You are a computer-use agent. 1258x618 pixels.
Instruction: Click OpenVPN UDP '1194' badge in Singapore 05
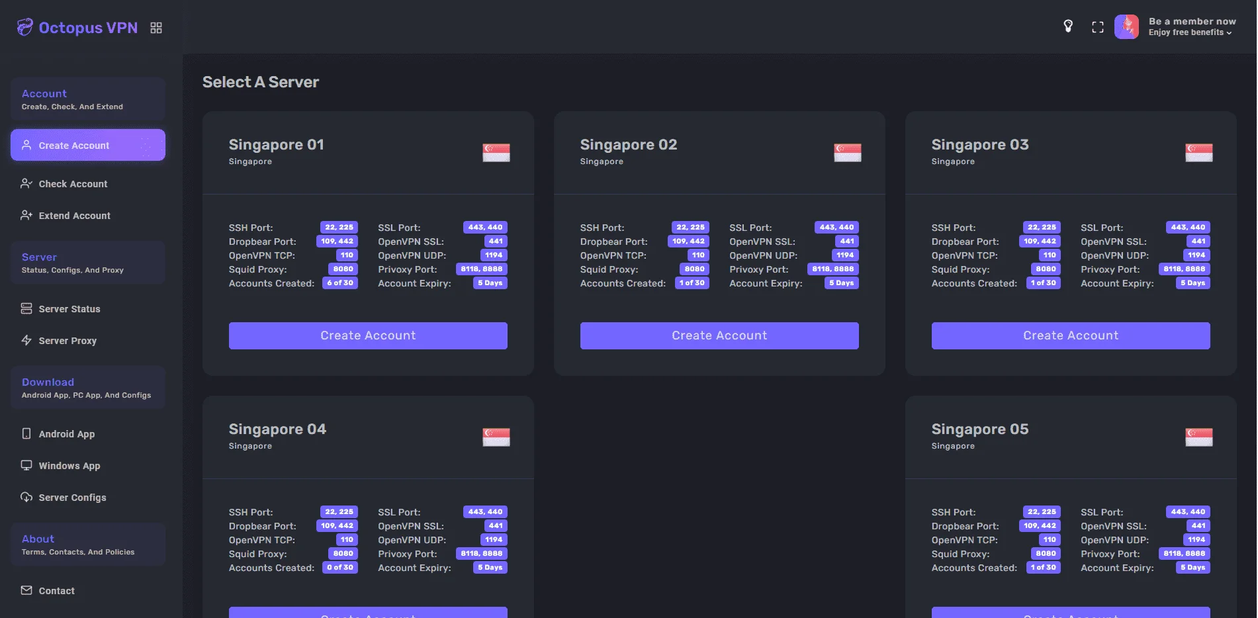point(1196,539)
